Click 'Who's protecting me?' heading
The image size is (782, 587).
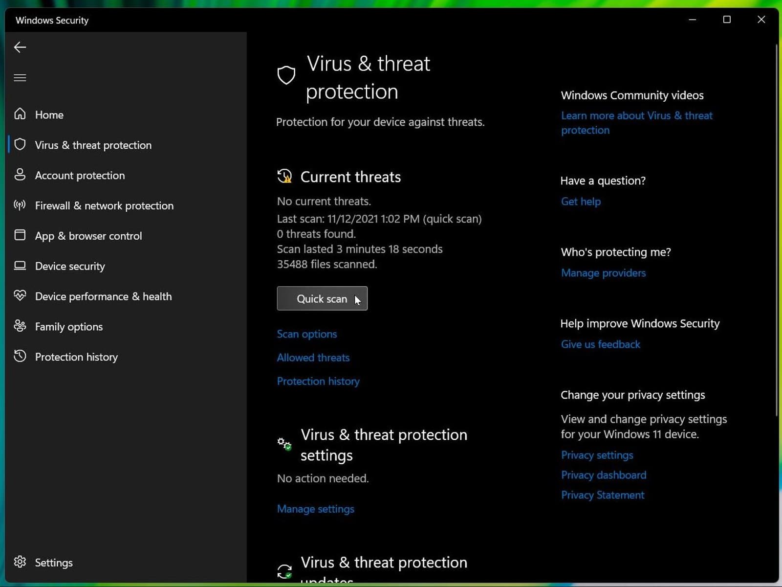[616, 252]
